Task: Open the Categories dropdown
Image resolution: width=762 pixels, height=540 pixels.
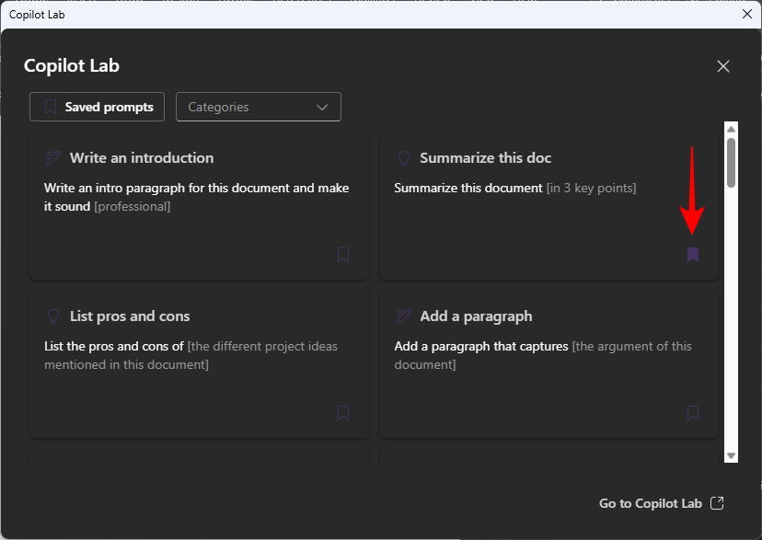Action: point(258,107)
